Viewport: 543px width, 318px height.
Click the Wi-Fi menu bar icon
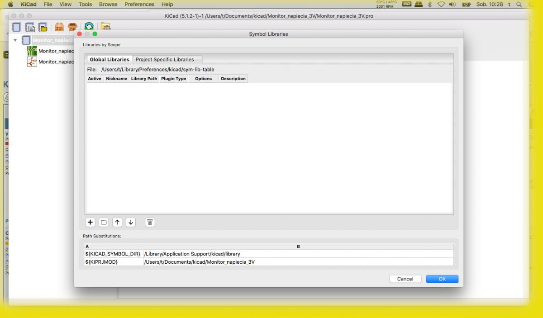click(441, 4)
